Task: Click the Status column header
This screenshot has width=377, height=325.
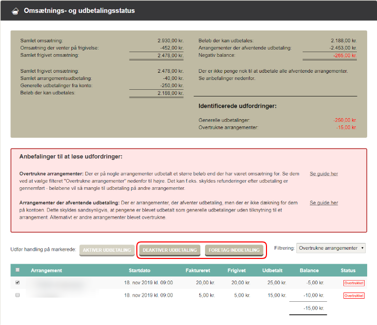Action: pos(348,270)
